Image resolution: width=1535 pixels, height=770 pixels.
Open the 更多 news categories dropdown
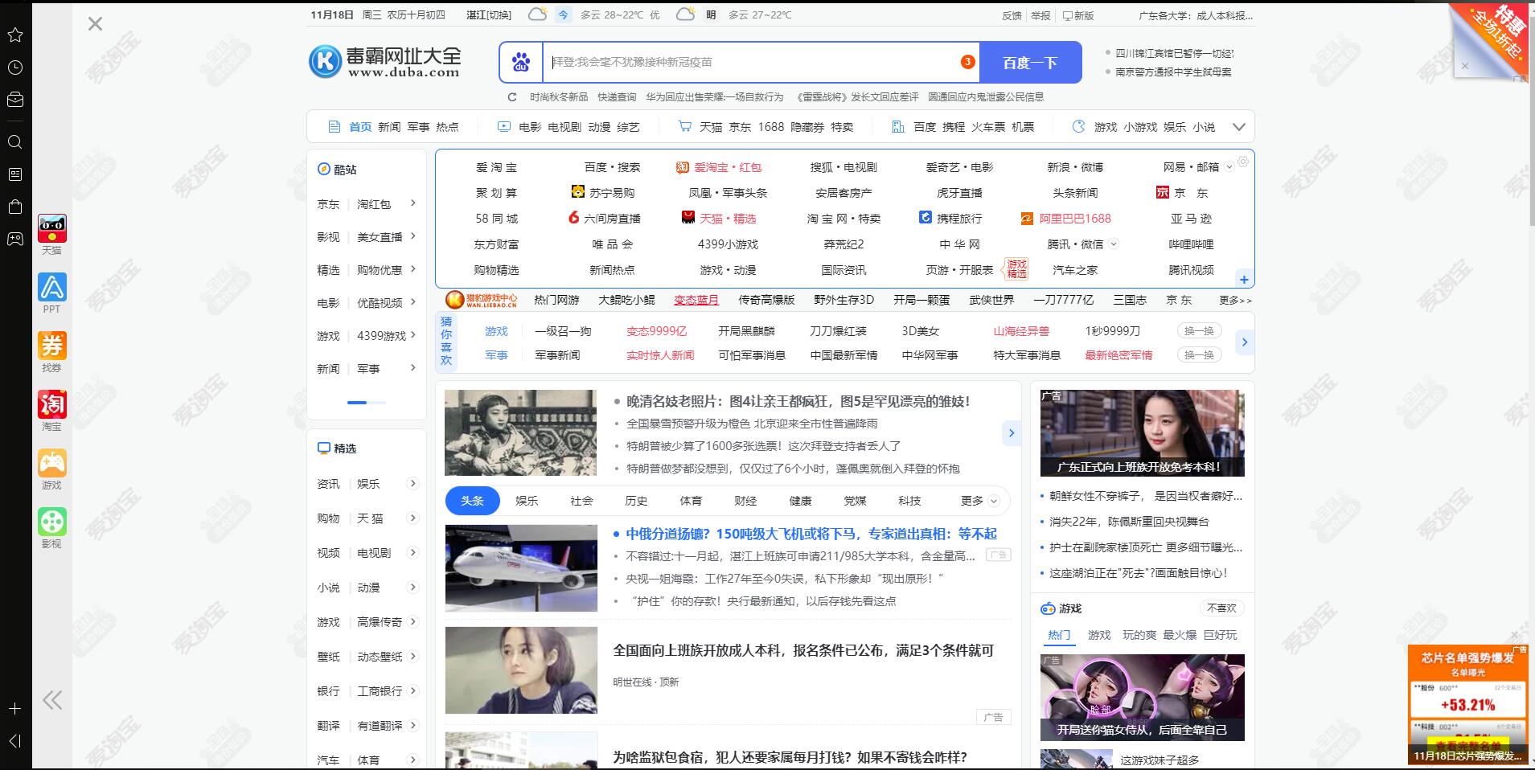(979, 501)
